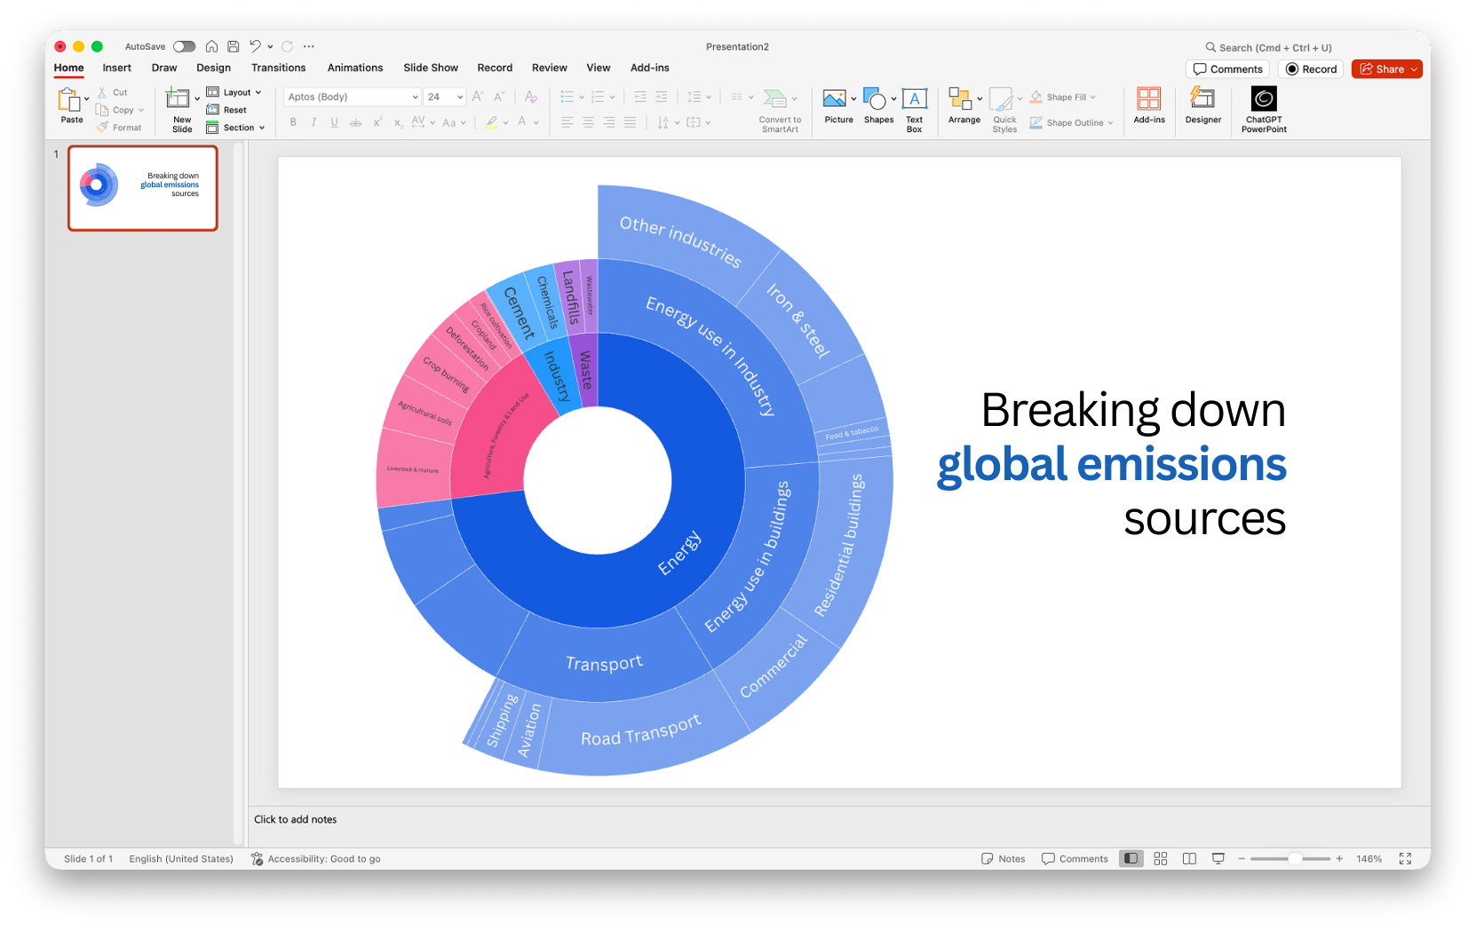Screen dimensions: 1476x930
Task: Toggle the AutoSave switch on
Action: (184, 46)
